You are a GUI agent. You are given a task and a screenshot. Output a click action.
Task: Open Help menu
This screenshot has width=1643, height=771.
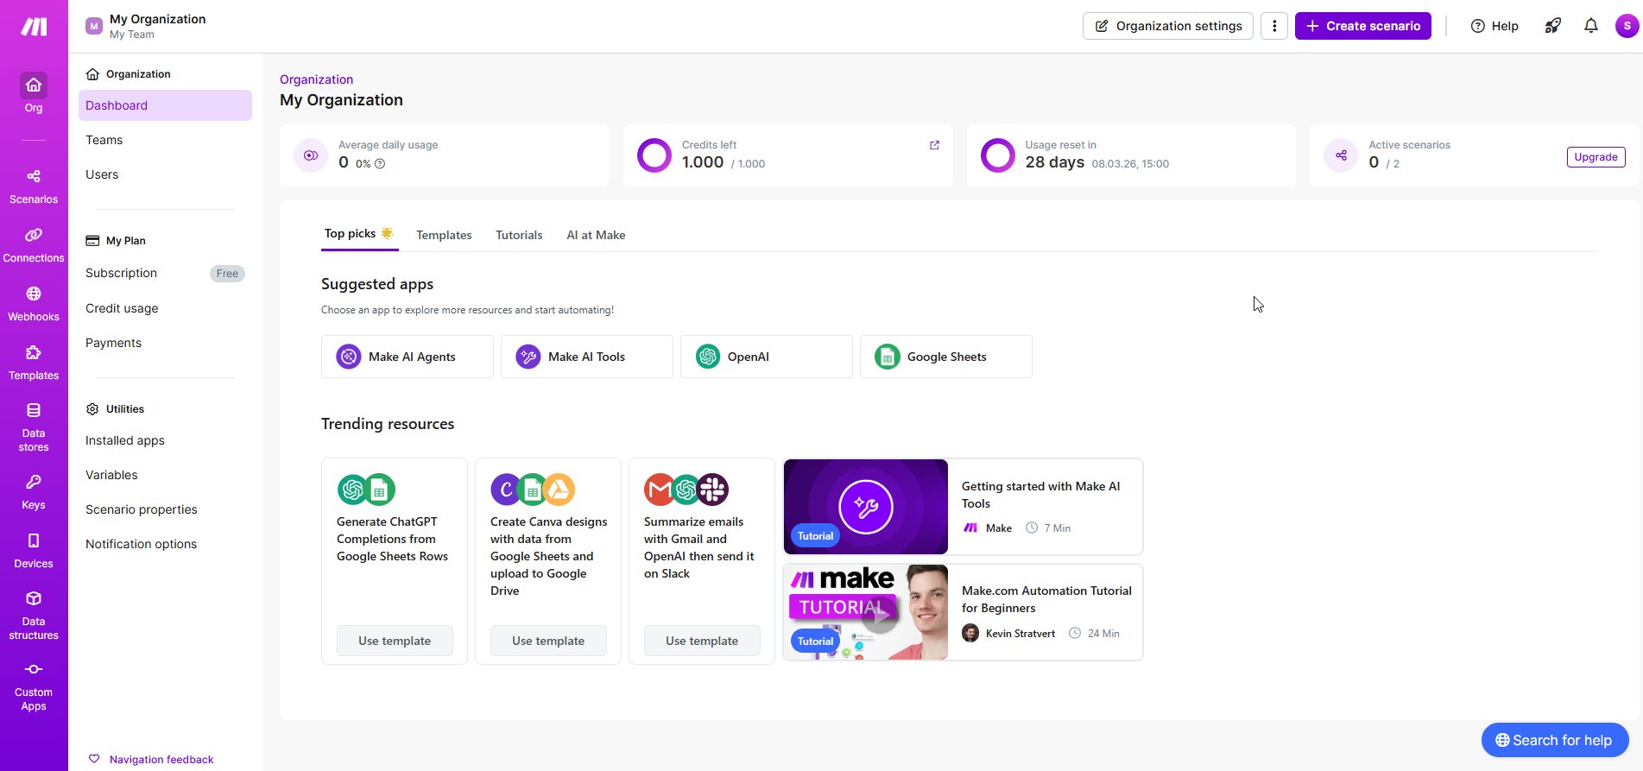[x=1494, y=26]
